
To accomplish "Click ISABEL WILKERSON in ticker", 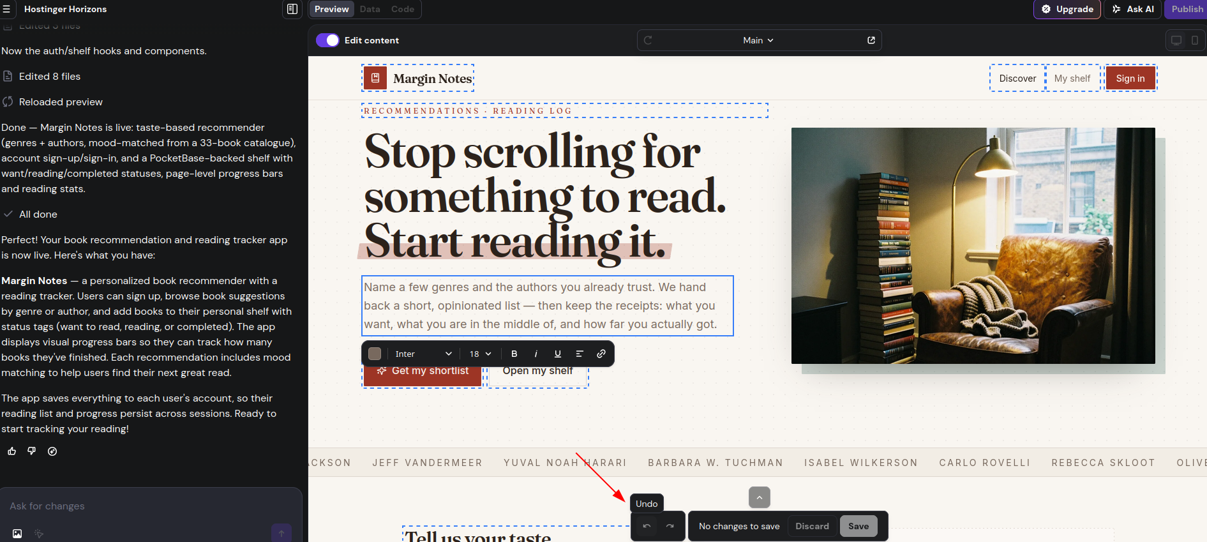I will (x=861, y=463).
